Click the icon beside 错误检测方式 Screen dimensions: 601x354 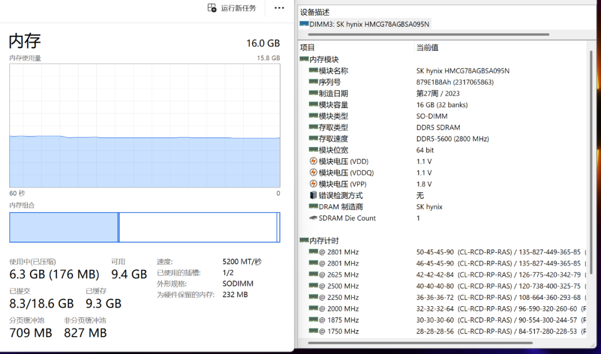click(x=313, y=195)
